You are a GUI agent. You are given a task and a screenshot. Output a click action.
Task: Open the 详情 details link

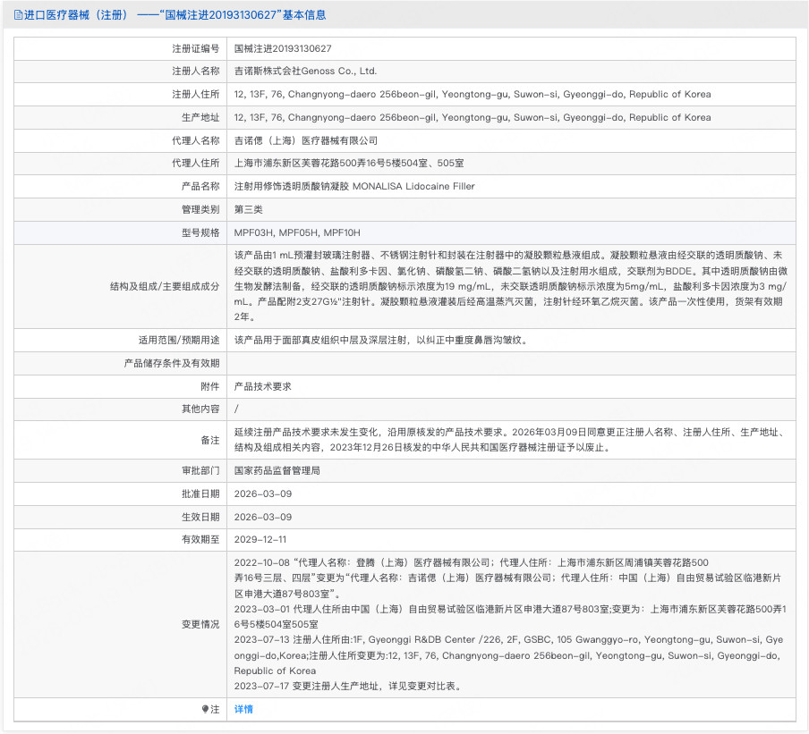[x=243, y=709]
